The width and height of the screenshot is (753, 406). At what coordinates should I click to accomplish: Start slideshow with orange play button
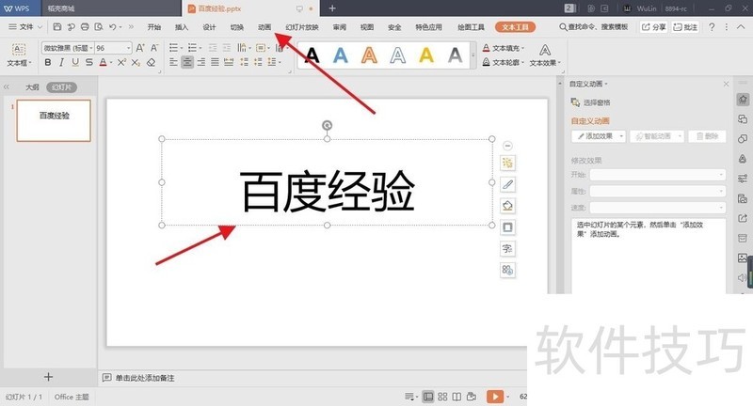tap(495, 397)
